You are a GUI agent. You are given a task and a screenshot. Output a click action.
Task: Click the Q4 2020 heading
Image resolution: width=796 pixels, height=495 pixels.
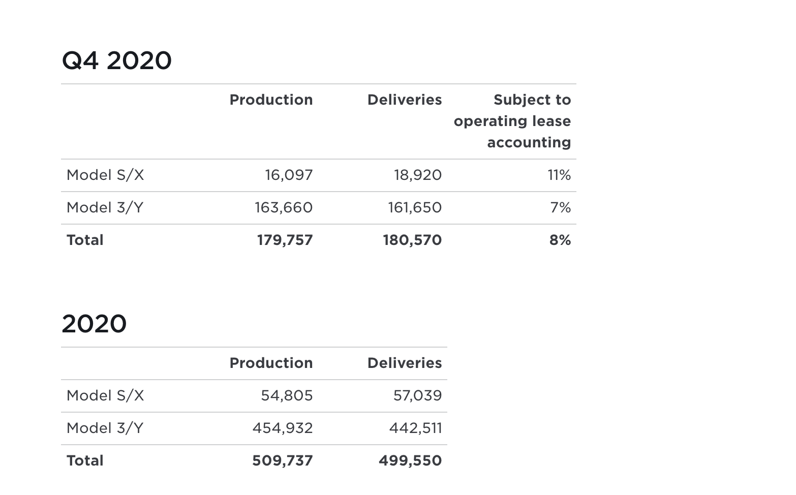tap(116, 61)
